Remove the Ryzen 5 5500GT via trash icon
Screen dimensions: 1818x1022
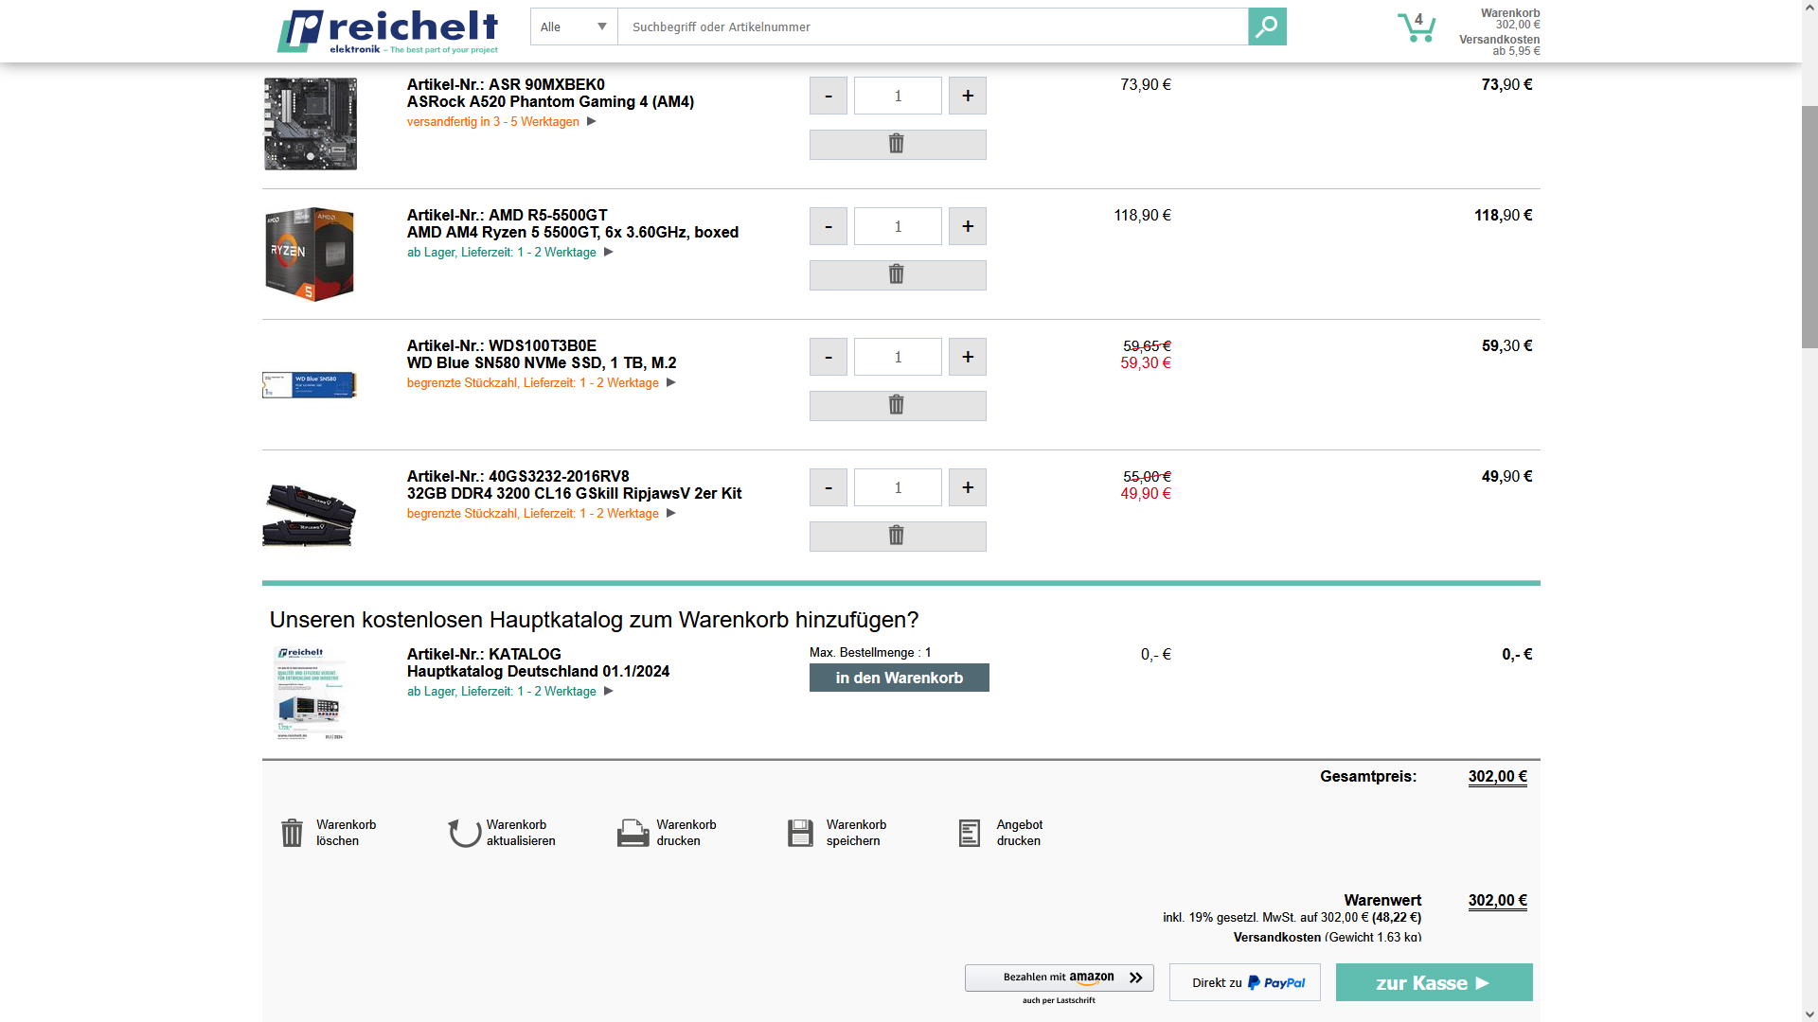click(x=897, y=274)
